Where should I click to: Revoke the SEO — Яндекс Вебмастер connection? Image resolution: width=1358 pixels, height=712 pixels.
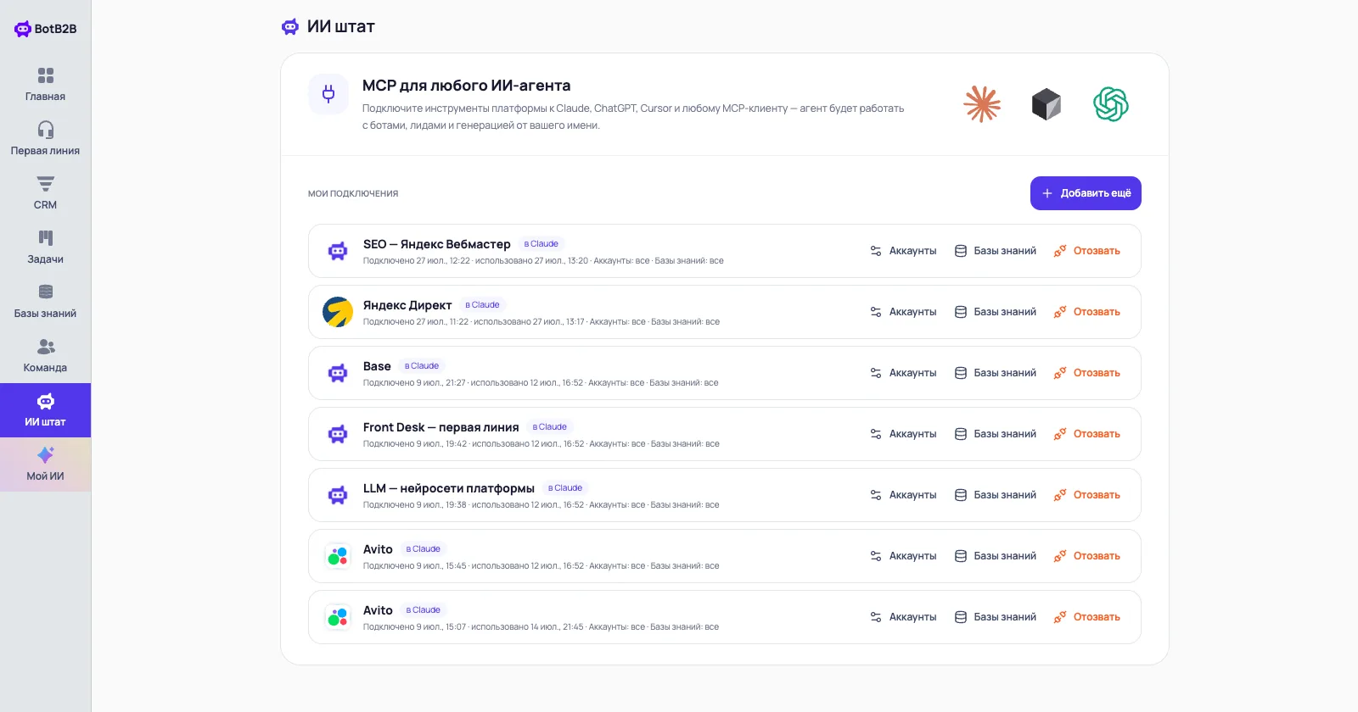click(1086, 251)
